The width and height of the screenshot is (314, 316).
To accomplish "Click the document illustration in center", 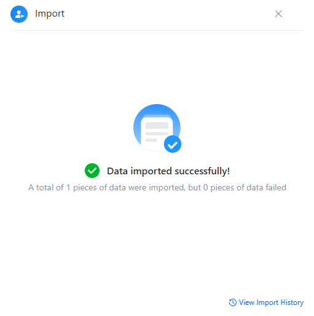I will click(157, 128).
